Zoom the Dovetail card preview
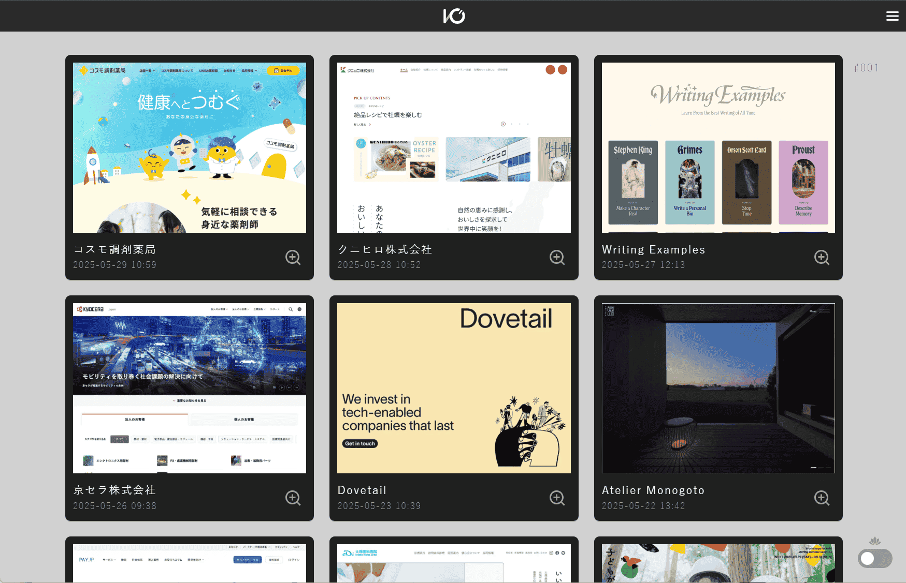This screenshot has height=583, width=906. point(557,498)
